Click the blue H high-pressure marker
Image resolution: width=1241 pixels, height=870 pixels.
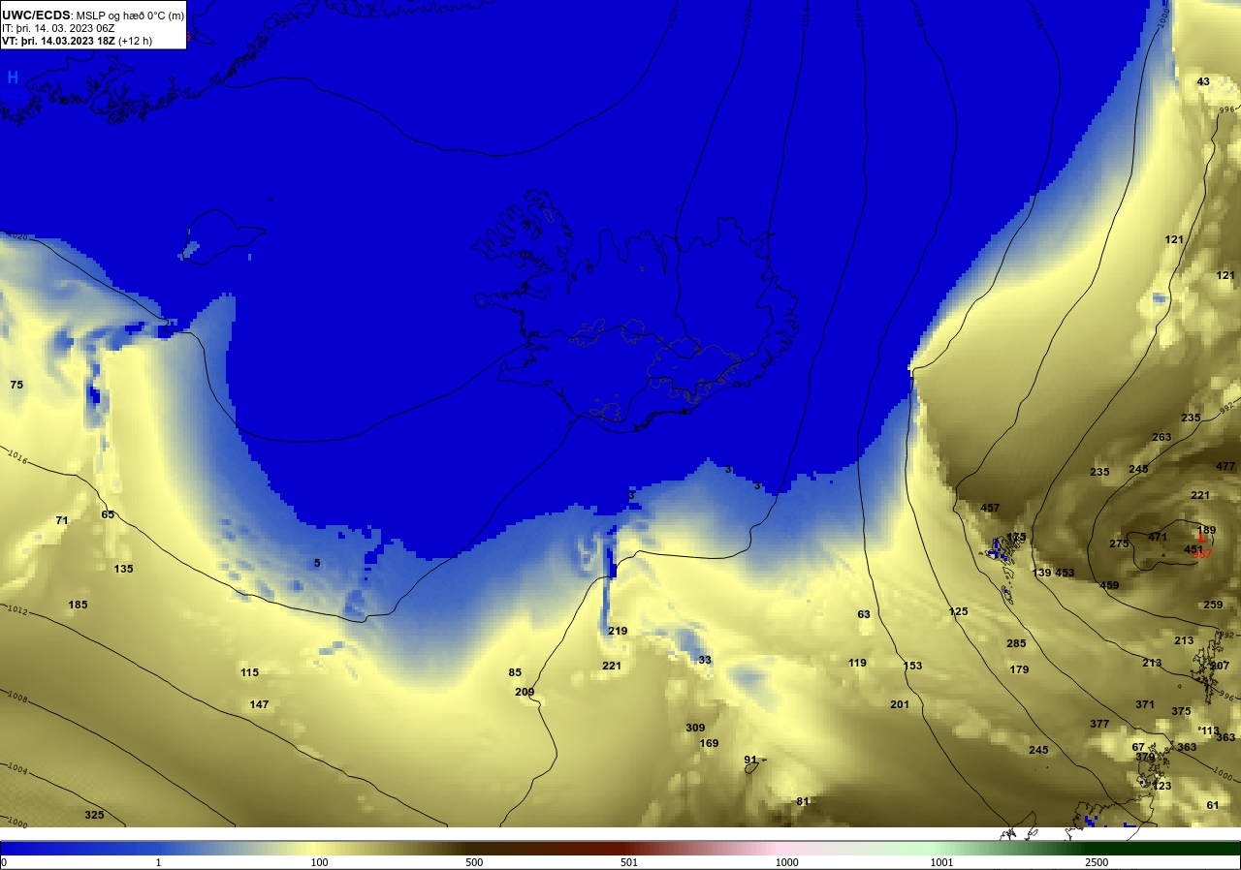click(x=13, y=78)
